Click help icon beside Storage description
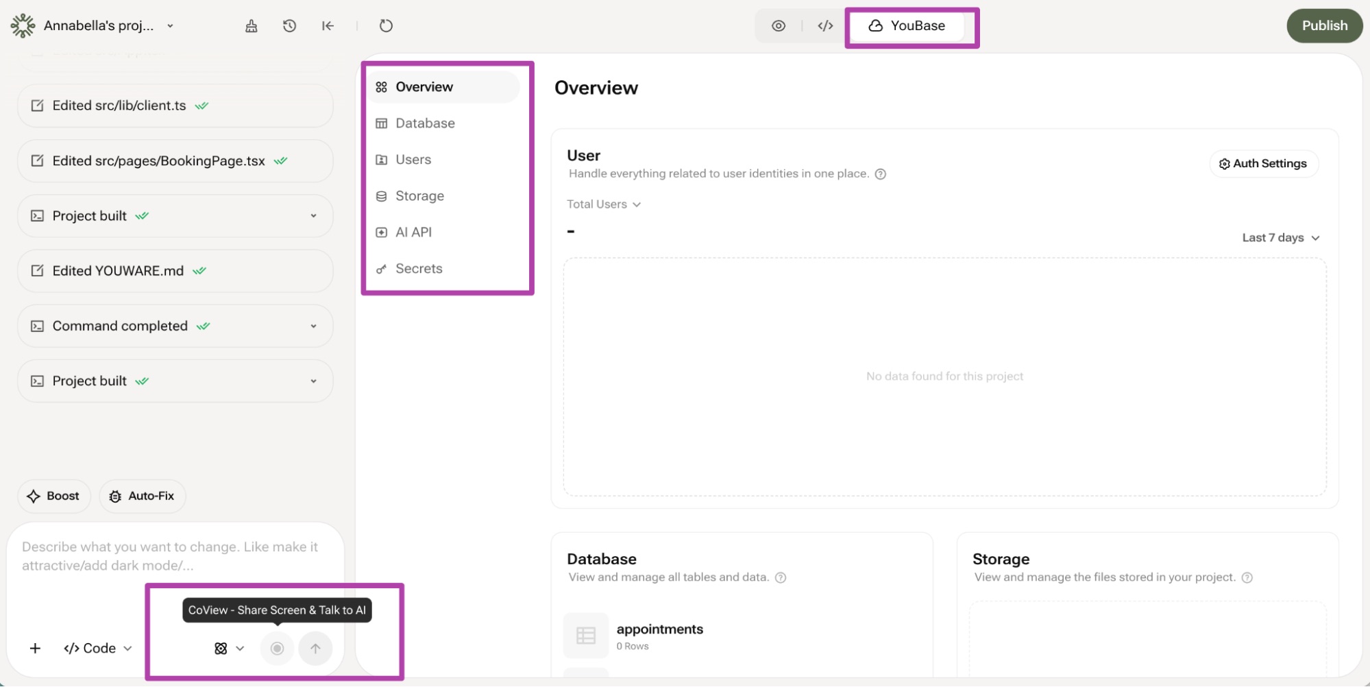This screenshot has height=687, width=1370. (1247, 578)
